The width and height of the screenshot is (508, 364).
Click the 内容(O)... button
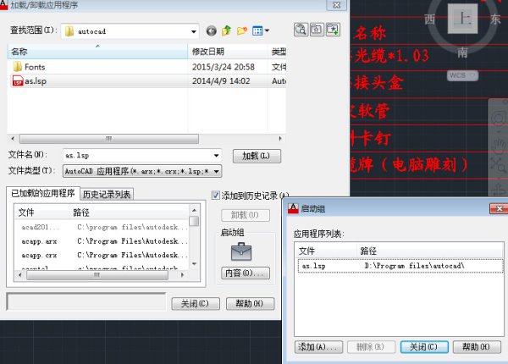(245, 273)
